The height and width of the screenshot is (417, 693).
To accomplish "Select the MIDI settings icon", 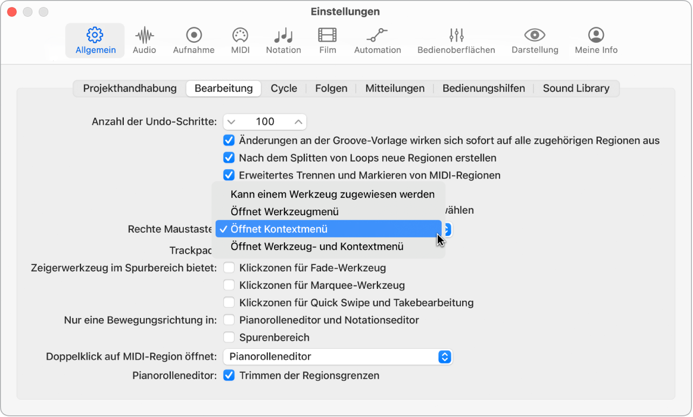I will 239,40.
